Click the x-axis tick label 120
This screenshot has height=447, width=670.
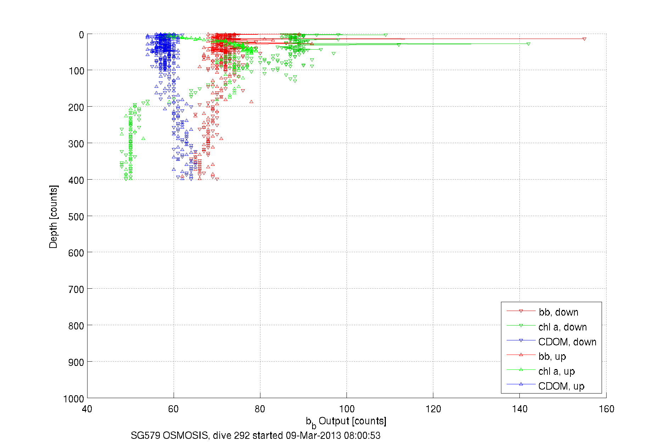point(433,409)
